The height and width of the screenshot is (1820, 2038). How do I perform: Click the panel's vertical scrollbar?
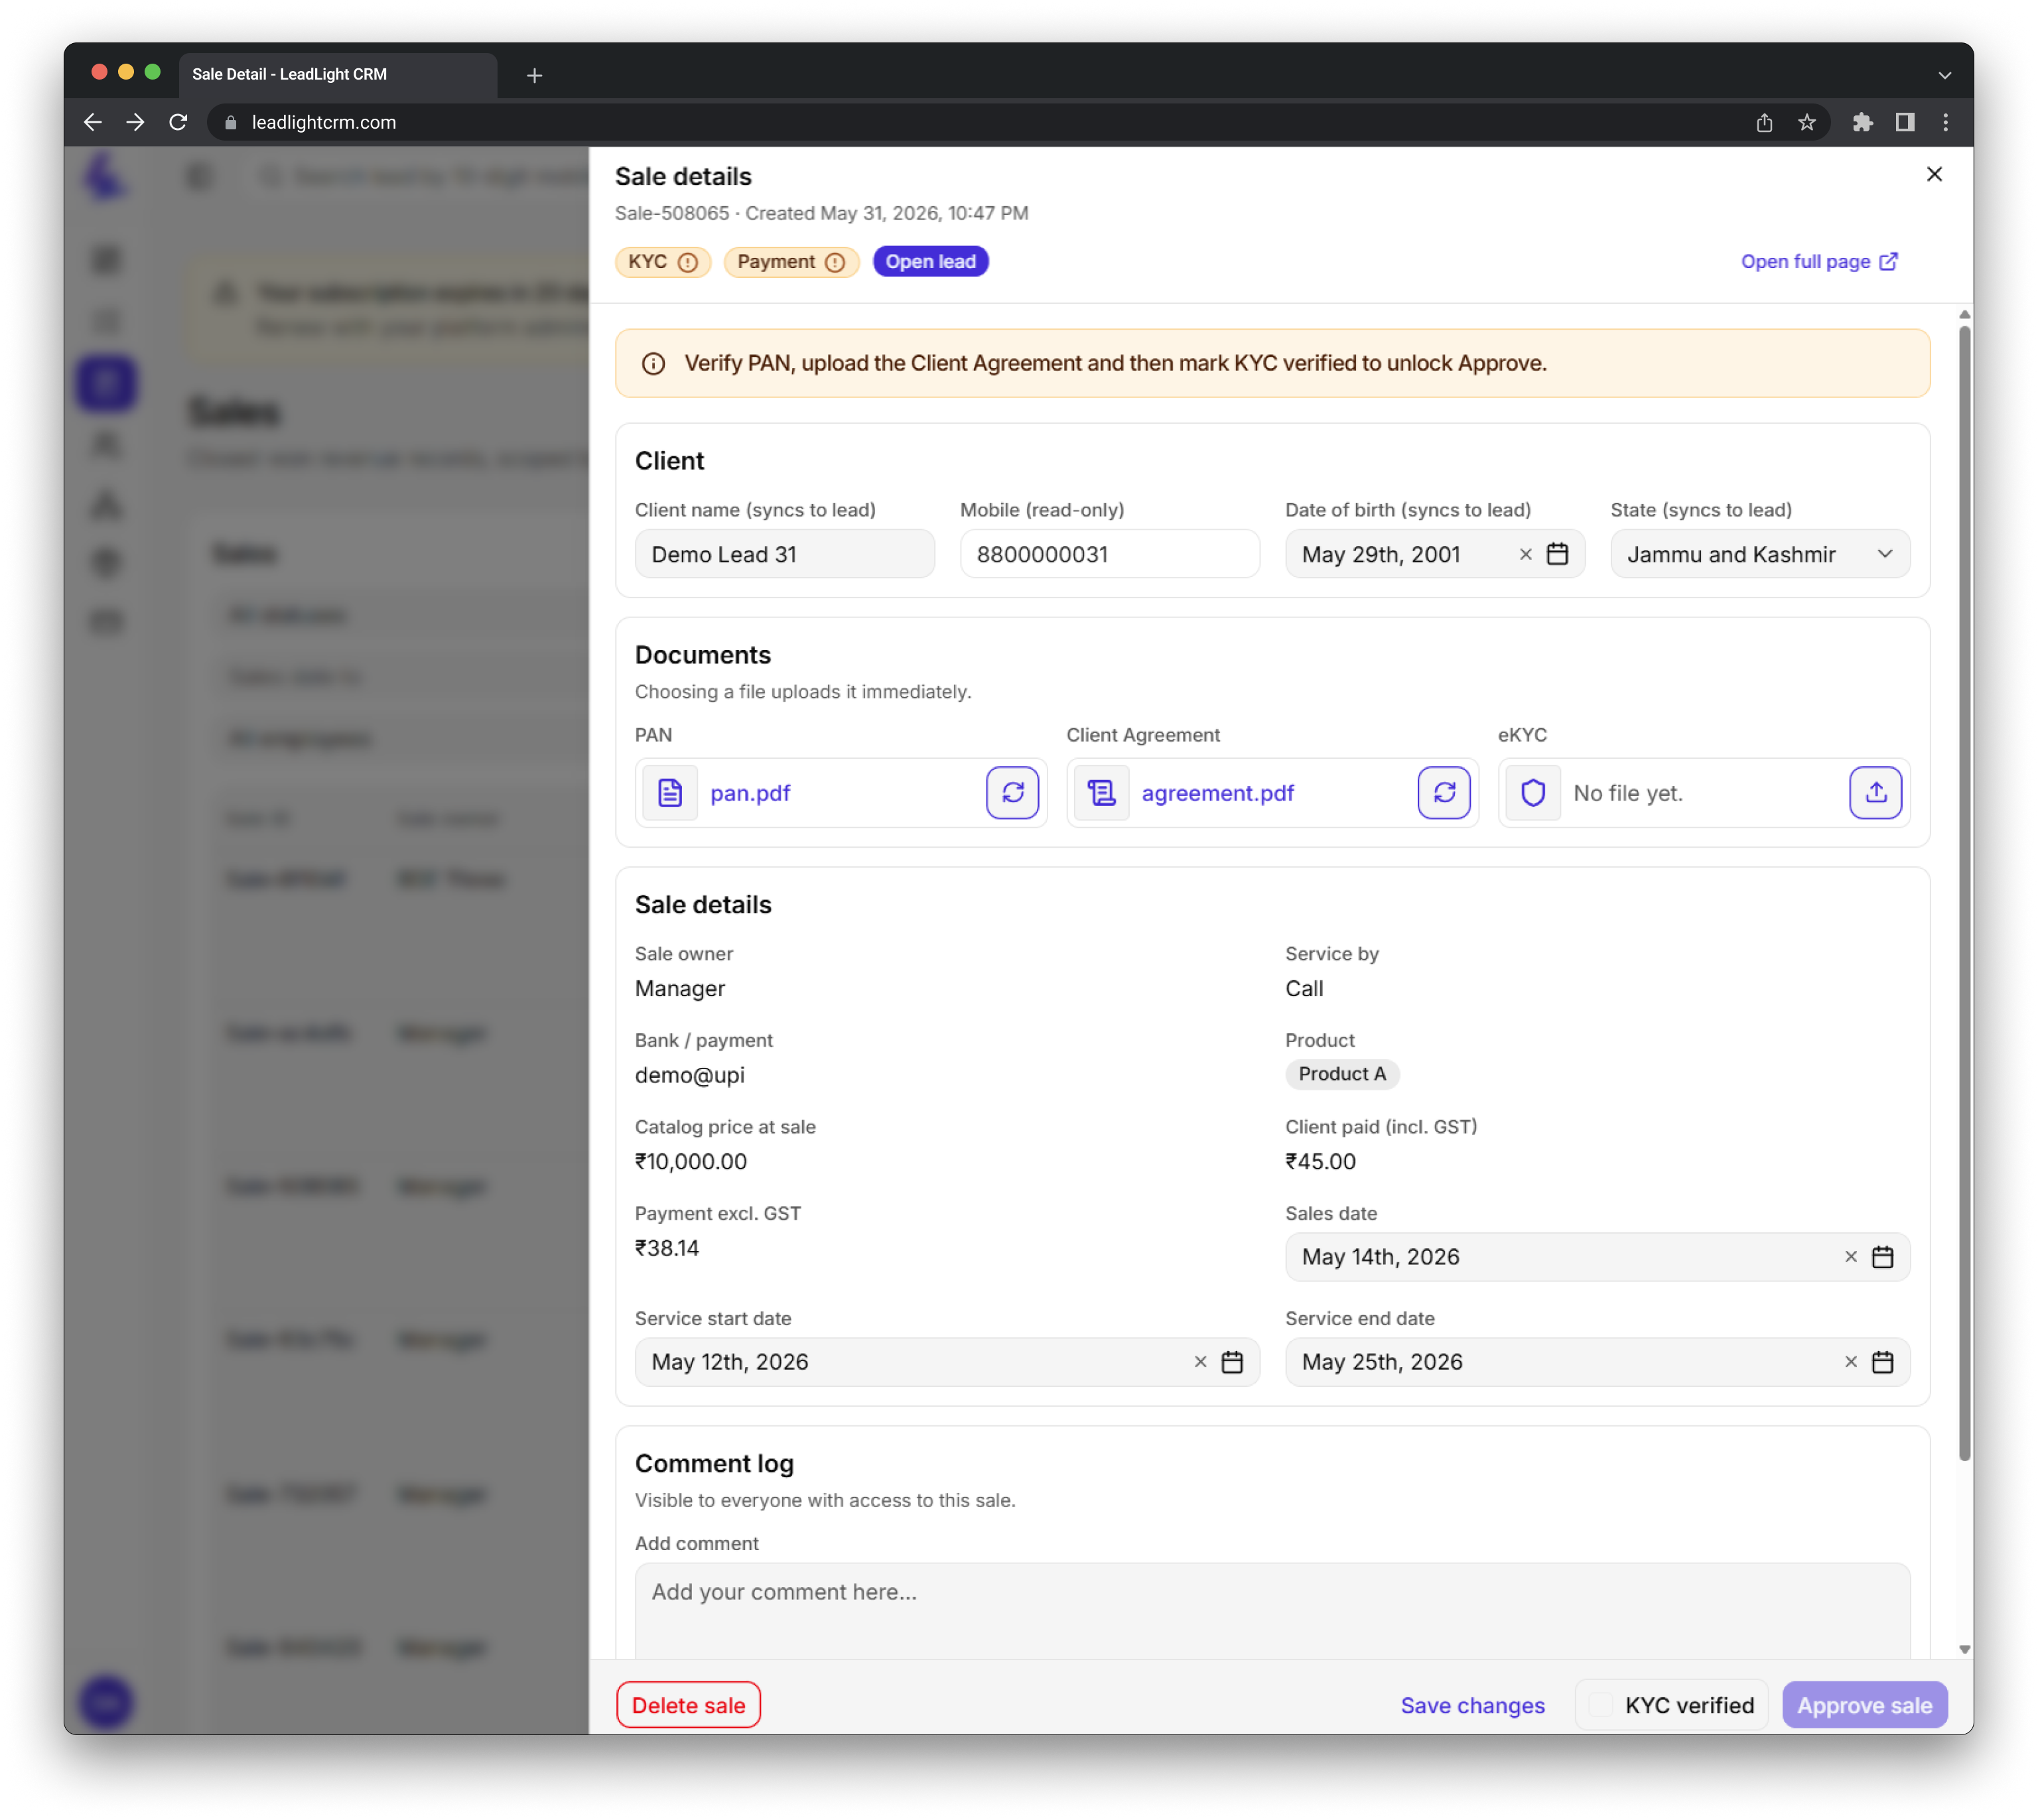(1964, 893)
